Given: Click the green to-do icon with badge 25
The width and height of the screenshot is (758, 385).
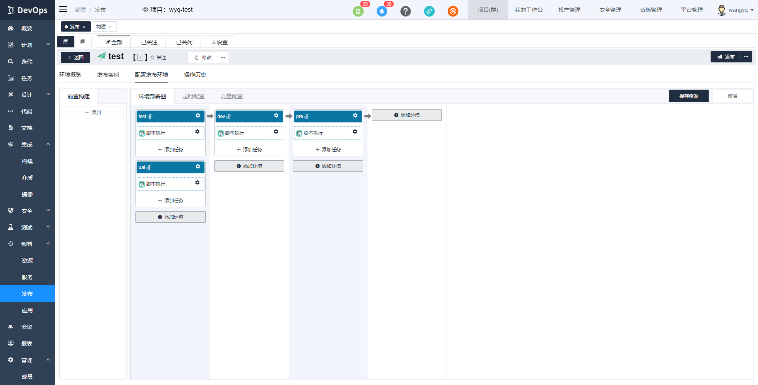Looking at the screenshot, I should pos(358,11).
